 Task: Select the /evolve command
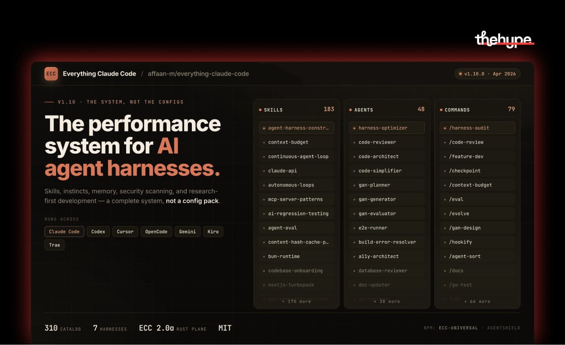pos(477,214)
